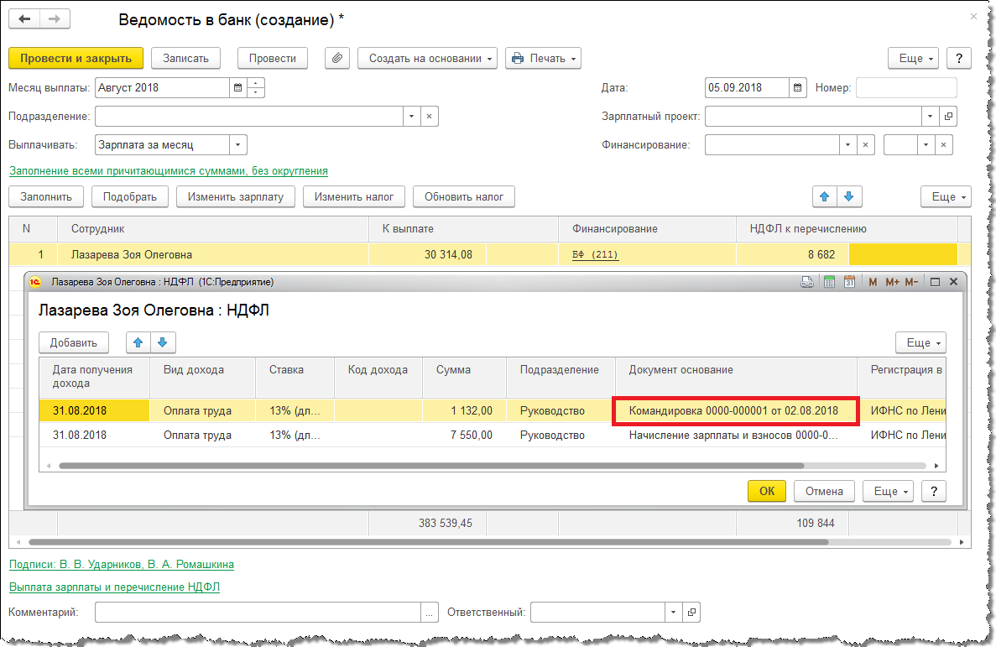Viewport: 996px width, 647px height.
Task: Click the M- memory subtract button
Action: (911, 282)
